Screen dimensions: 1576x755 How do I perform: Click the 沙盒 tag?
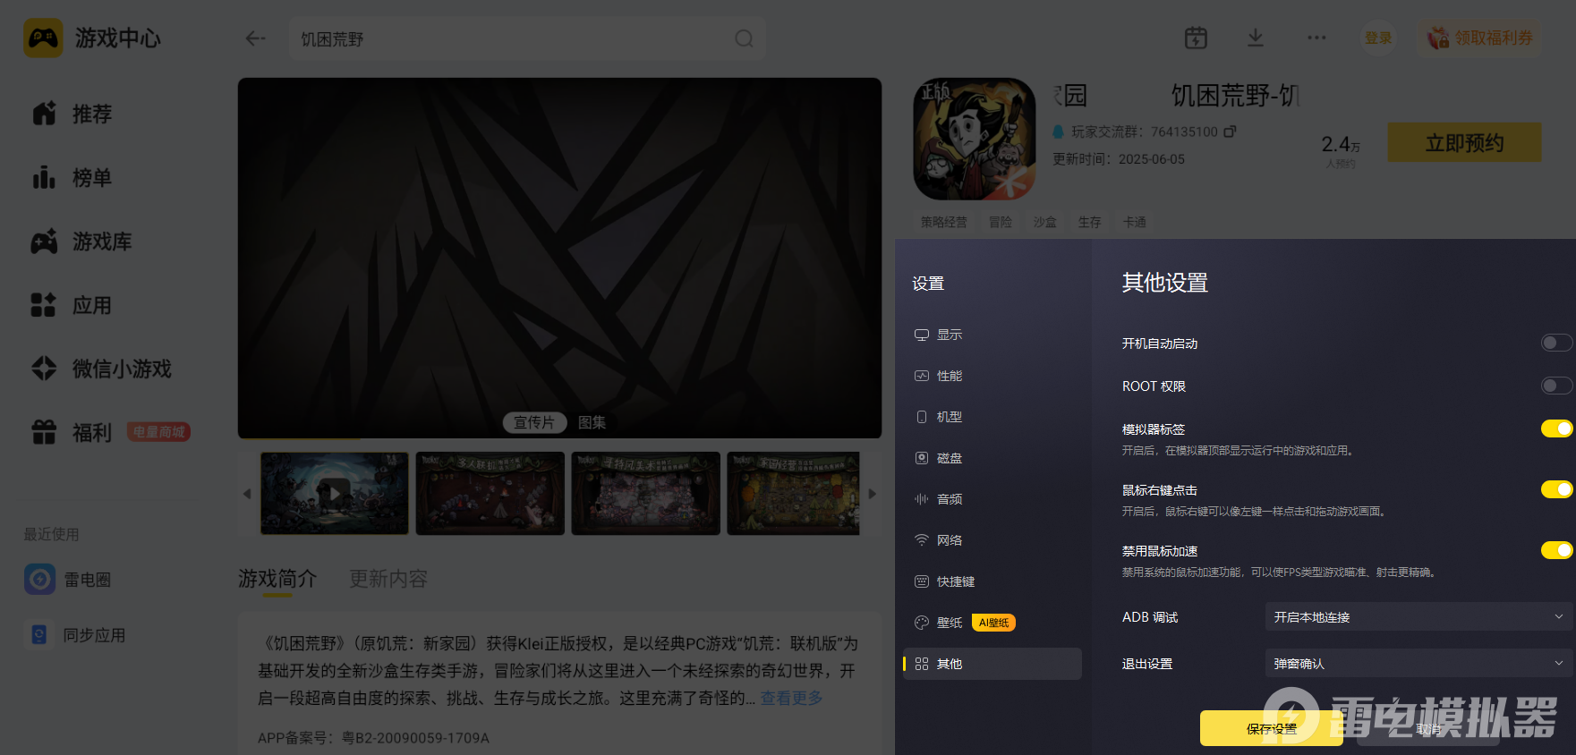tap(1045, 222)
